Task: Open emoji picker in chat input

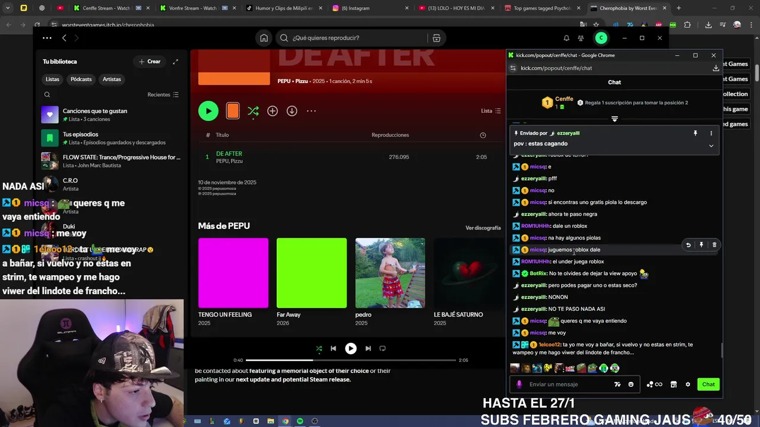Action: click(x=631, y=384)
